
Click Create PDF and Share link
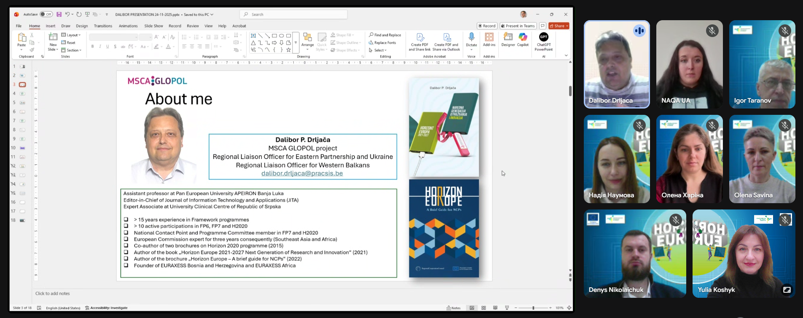pos(419,42)
